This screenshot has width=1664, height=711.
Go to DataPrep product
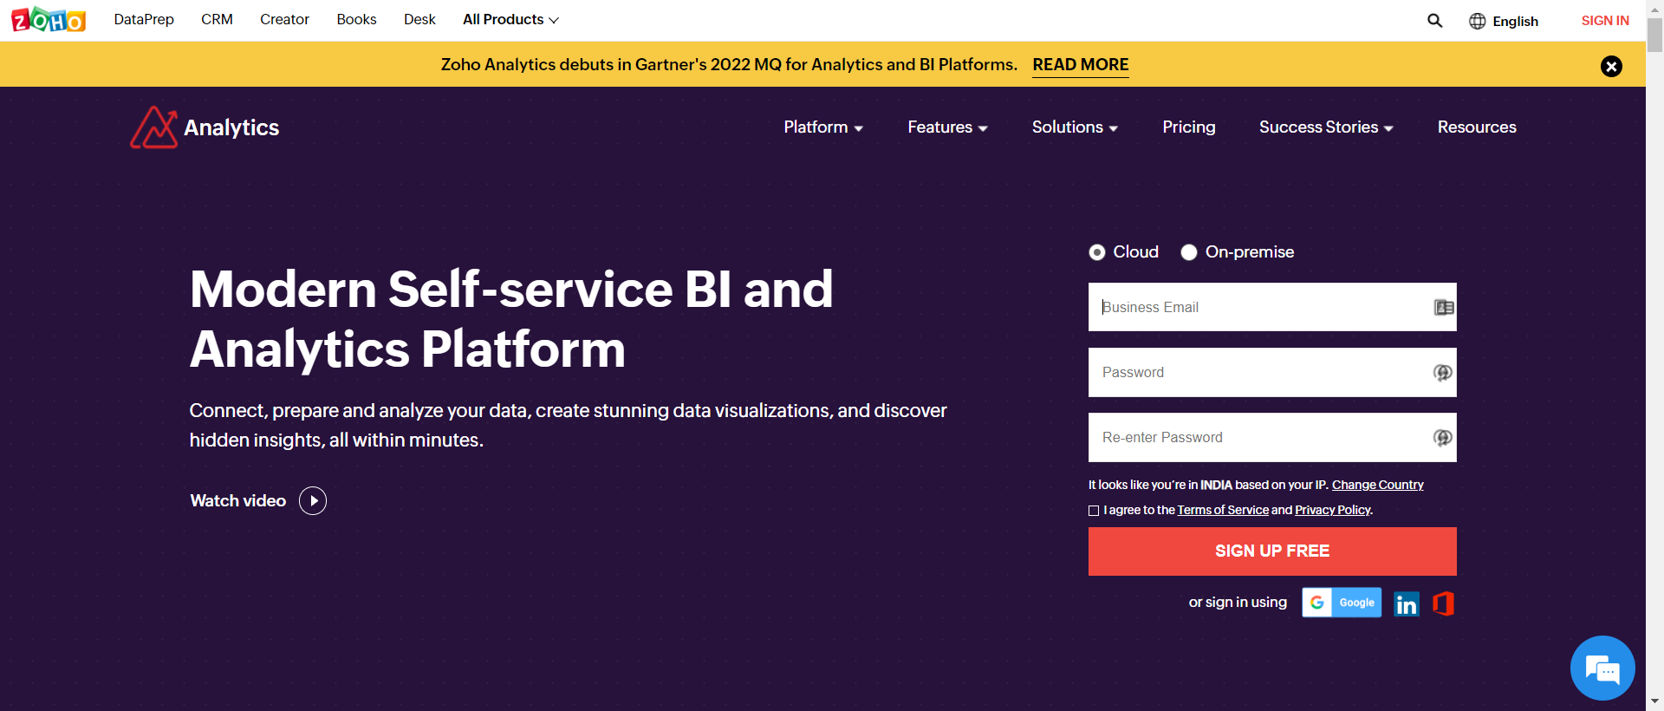click(x=144, y=19)
